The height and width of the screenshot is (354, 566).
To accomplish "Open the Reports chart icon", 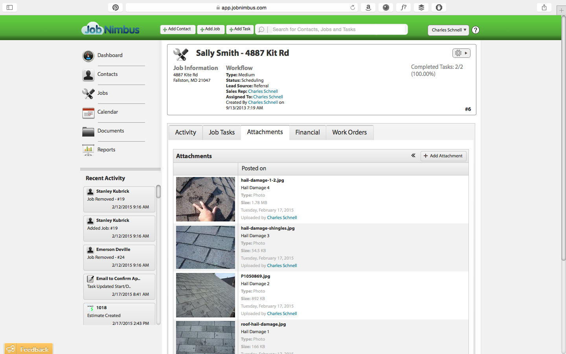I will click(x=88, y=150).
